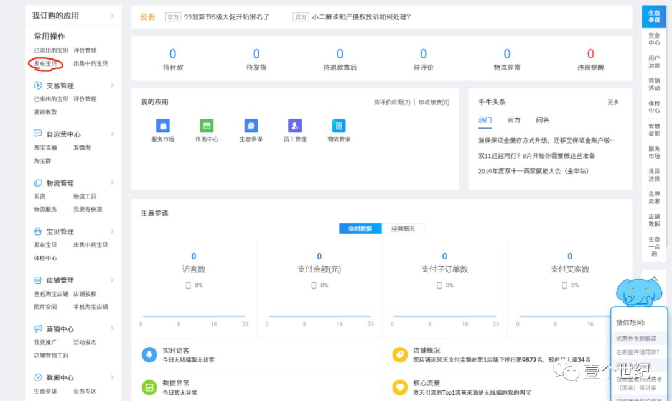Screen dimensions: 672x401
Task: Open 更多 in 千牛头条 panel
Action: pos(613,103)
